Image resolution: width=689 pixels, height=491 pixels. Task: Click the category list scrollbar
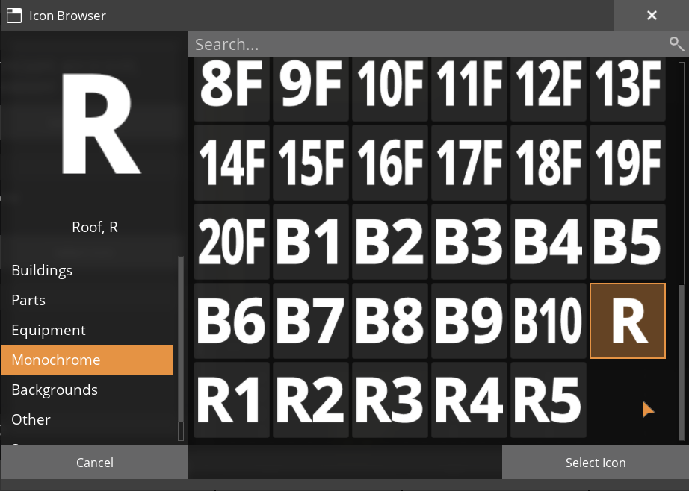pos(180,348)
